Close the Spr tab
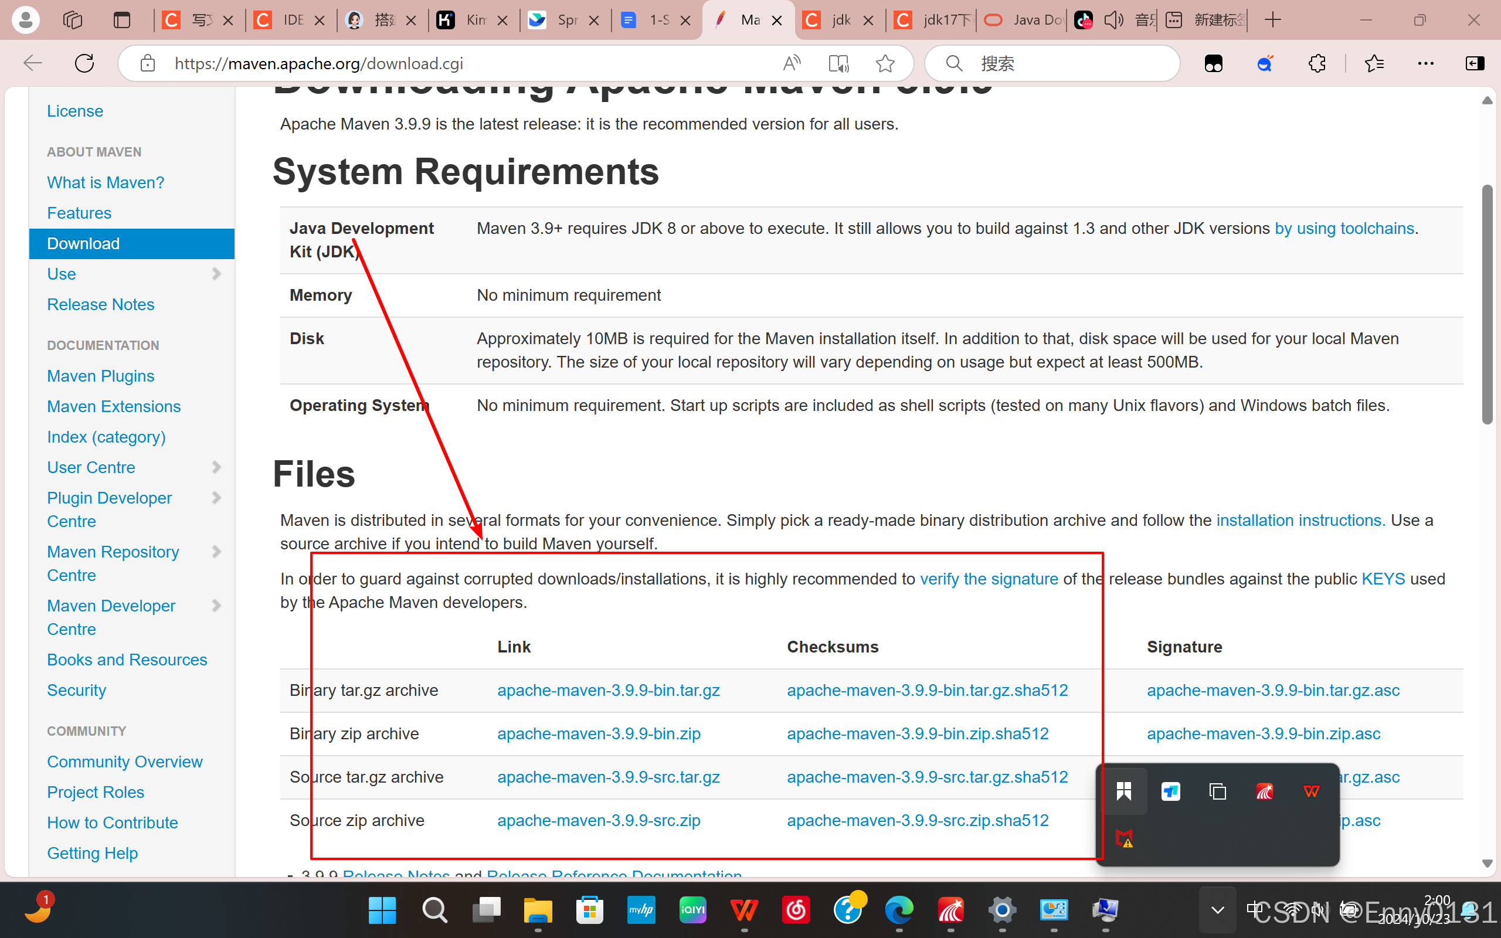 (593, 21)
